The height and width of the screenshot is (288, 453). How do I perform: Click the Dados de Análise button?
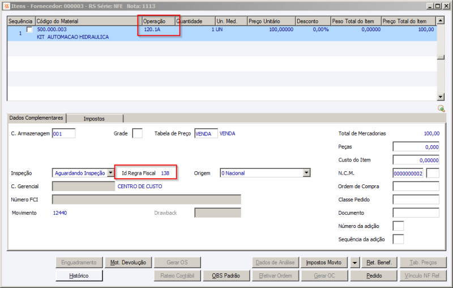275,262
